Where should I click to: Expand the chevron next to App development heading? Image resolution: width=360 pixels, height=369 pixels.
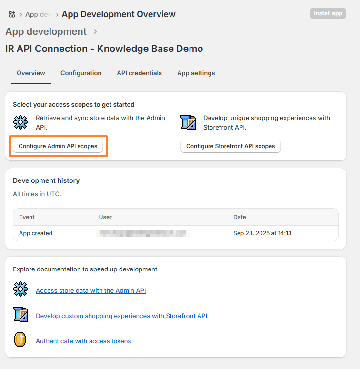(x=95, y=31)
